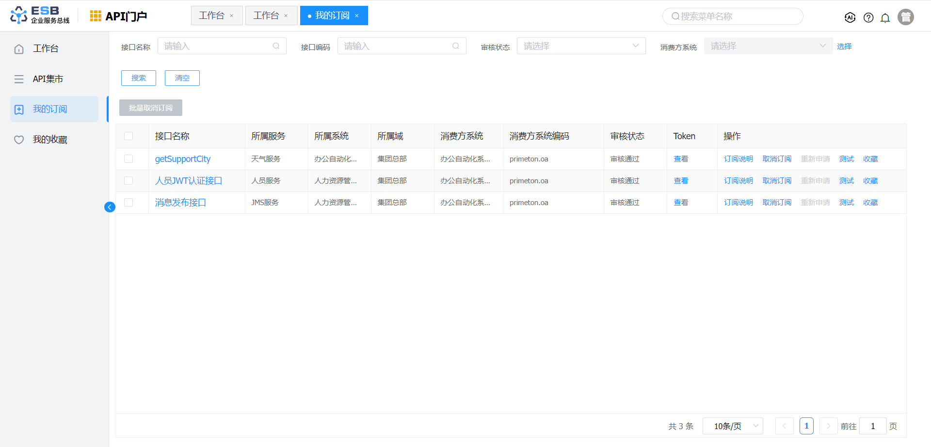This screenshot has height=447, width=931.
Task: Go to API集市 in the sidebar
Action: 48,79
